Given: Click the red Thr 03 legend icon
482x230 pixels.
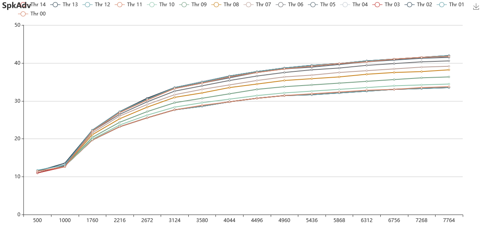Looking at the screenshot, I should pos(377,5).
